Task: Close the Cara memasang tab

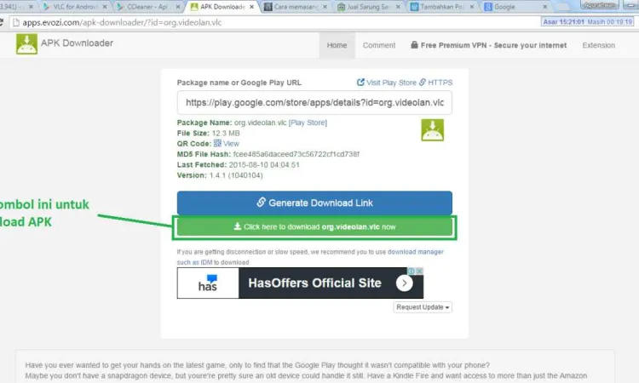Action: coord(325,7)
